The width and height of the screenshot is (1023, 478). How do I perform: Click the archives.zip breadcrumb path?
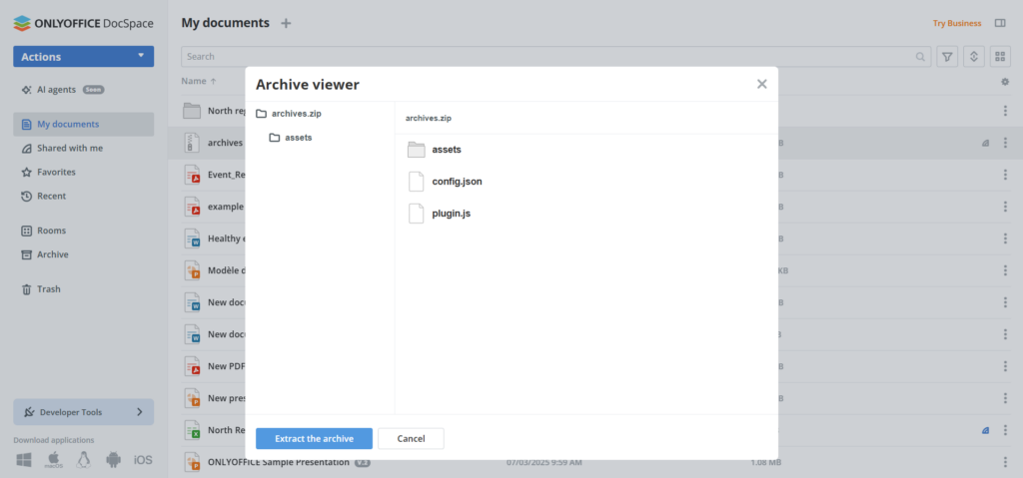tap(428, 118)
